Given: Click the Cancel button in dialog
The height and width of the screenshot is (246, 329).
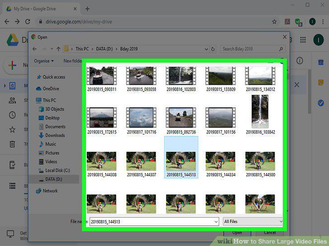Looking at the screenshot, I should point(270,233).
